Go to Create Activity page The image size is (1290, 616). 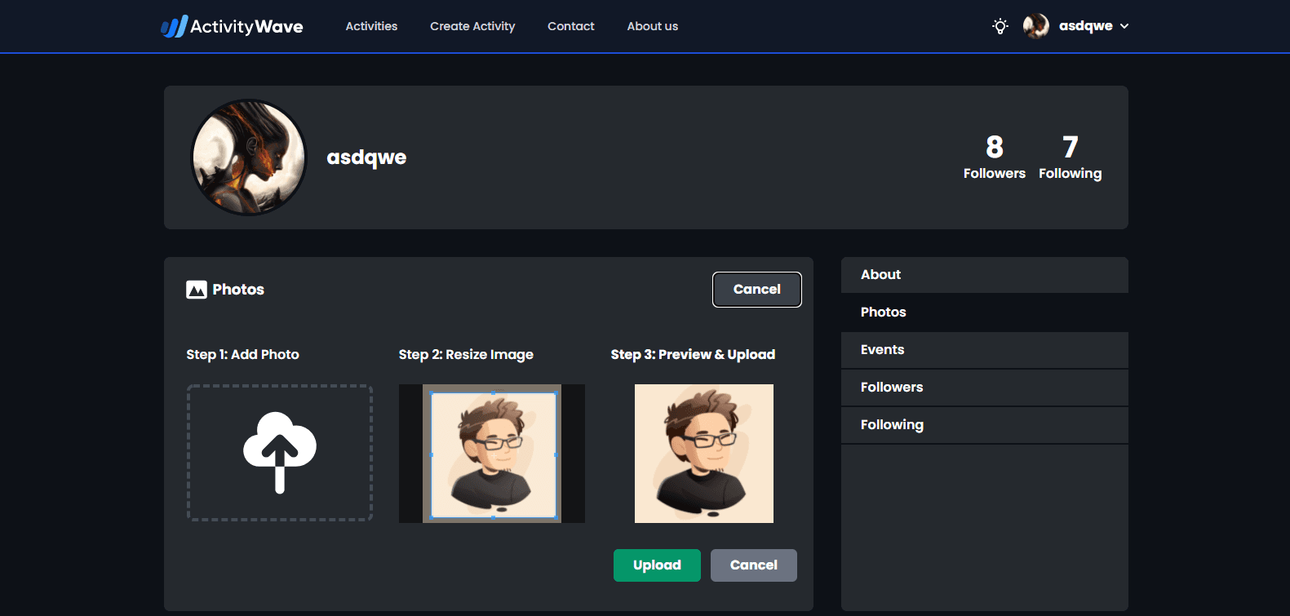tap(472, 26)
